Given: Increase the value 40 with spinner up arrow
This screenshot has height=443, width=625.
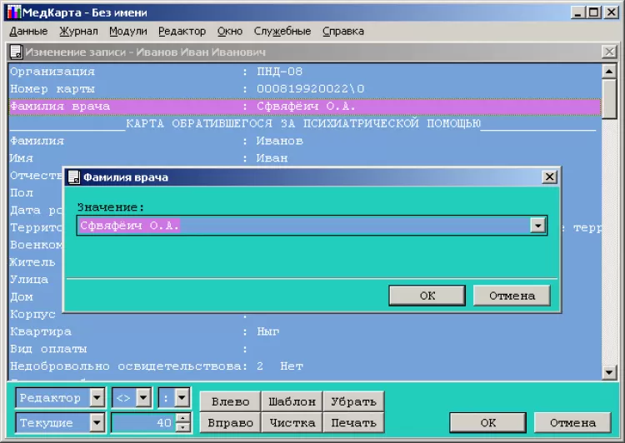Looking at the screenshot, I should (182, 418).
